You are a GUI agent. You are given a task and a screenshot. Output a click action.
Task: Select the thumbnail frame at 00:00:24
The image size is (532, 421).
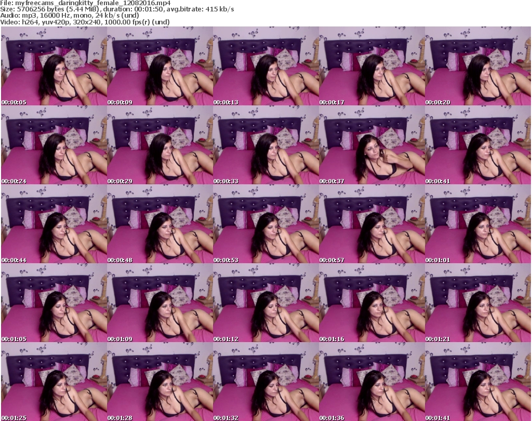coord(54,145)
